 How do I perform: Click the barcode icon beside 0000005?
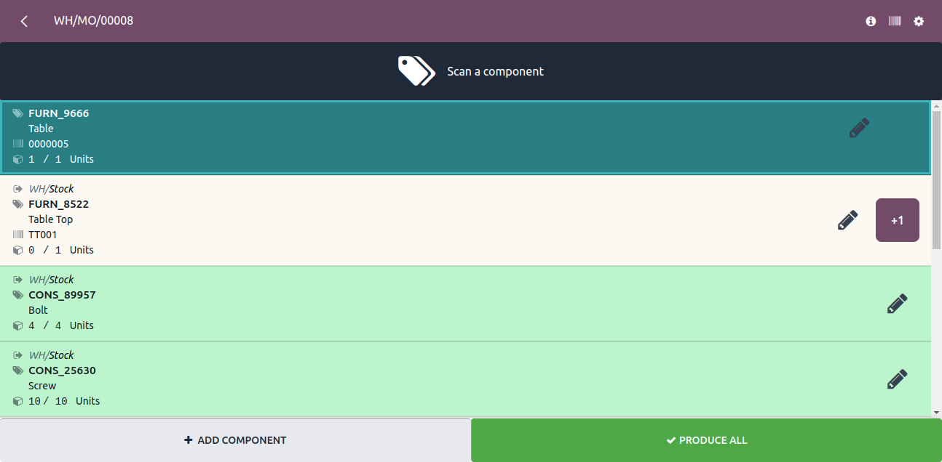pos(18,144)
